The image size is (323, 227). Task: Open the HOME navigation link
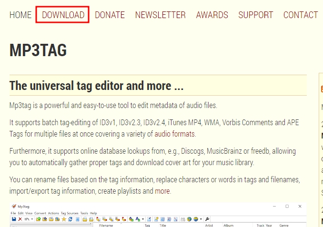[20, 15]
